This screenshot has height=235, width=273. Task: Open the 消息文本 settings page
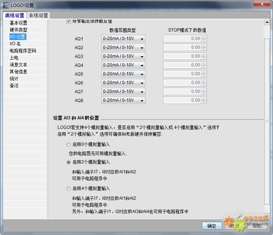18,65
